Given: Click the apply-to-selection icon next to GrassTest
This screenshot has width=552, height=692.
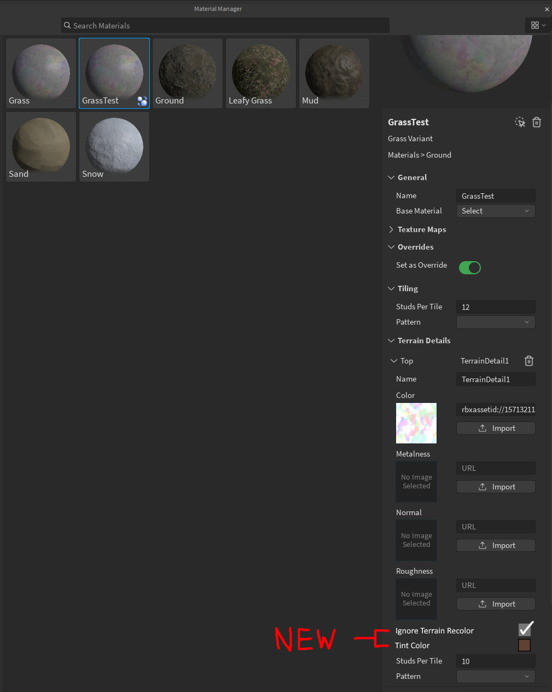Looking at the screenshot, I should (520, 122).
